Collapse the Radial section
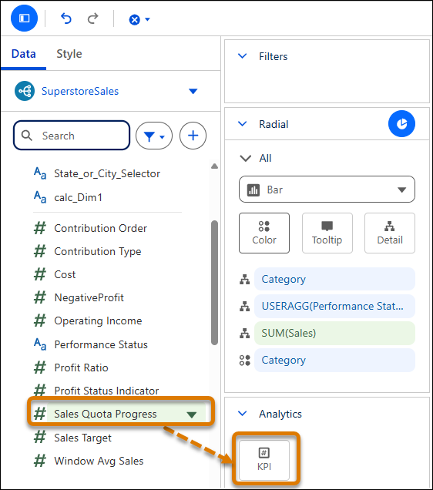This screenshot has width=433, height=490. (x=243, y=124)
